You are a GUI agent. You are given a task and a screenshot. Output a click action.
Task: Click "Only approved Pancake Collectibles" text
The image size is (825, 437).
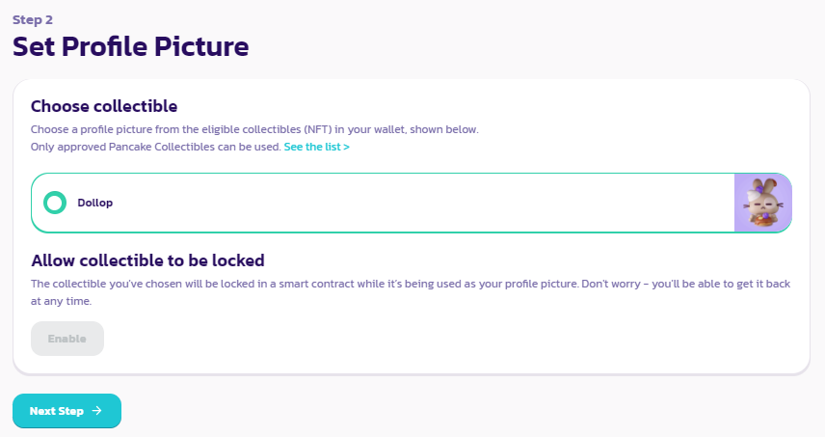coord(156,147)
